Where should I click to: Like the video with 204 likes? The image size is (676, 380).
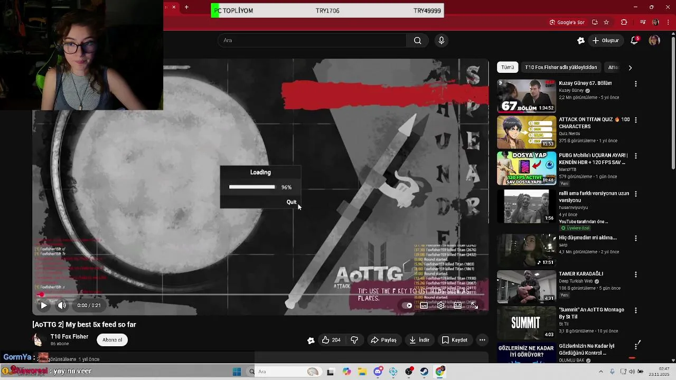(331, 340)
